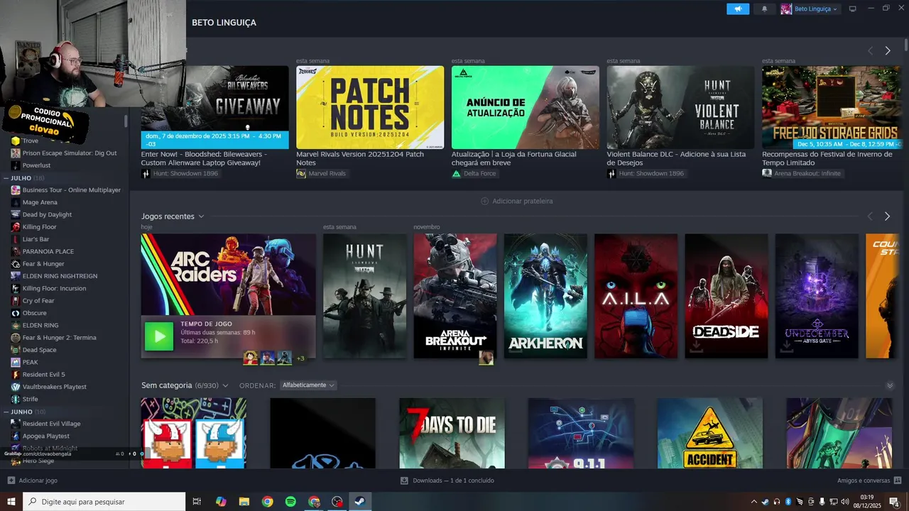Click the Marvel Rivals game tag link
Viewport: 909px width, 511px height.
tap(322, 174)
